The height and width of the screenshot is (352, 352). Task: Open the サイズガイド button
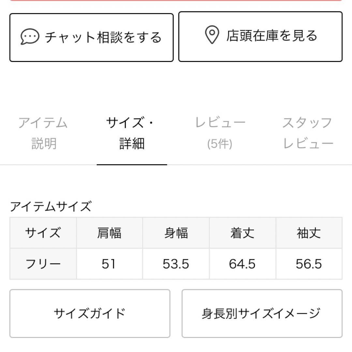[90, 314]
